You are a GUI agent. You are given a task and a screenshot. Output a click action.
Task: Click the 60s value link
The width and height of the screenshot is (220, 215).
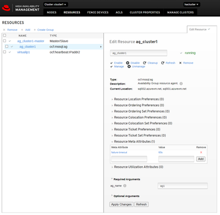[161, 152]
